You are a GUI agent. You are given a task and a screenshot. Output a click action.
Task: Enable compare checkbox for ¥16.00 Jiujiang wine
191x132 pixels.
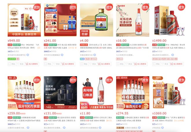click(118, 64)
